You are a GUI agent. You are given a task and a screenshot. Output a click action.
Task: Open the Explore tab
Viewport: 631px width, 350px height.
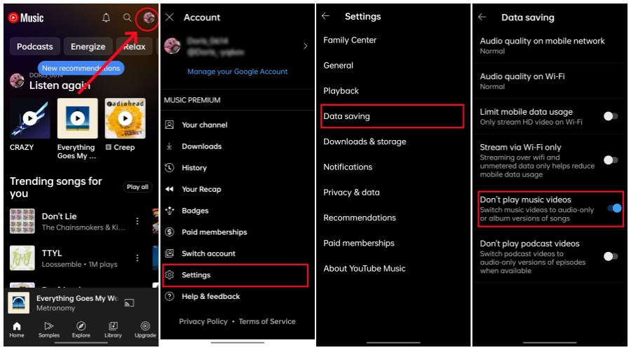(x=81, y=330)
